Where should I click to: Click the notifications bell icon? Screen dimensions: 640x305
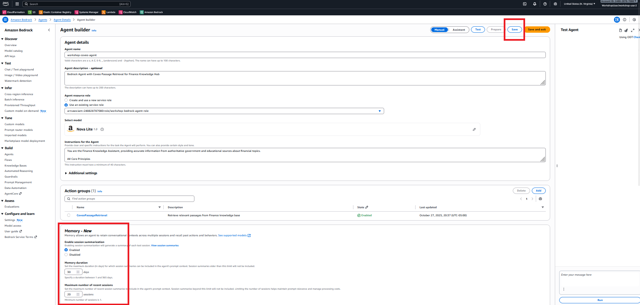coord(534,4)
